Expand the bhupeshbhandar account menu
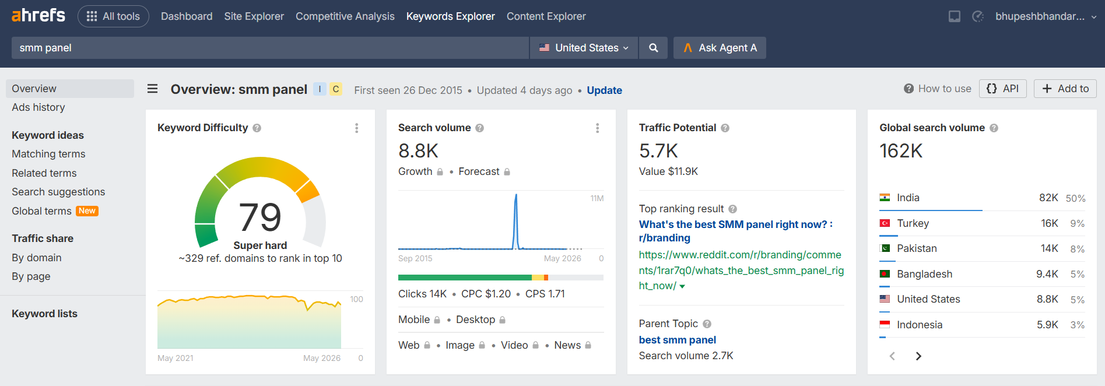Viewport: 1105px width, 386px height. (x=1046, y=16)
